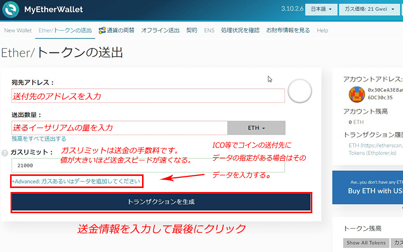The image size is (403, 252).
Task: Switch to the 契約 tab
Action: tap(192, 30)
